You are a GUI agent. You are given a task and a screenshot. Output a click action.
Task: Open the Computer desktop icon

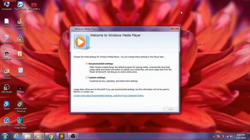pyautogui.click(x=7, y=6)
